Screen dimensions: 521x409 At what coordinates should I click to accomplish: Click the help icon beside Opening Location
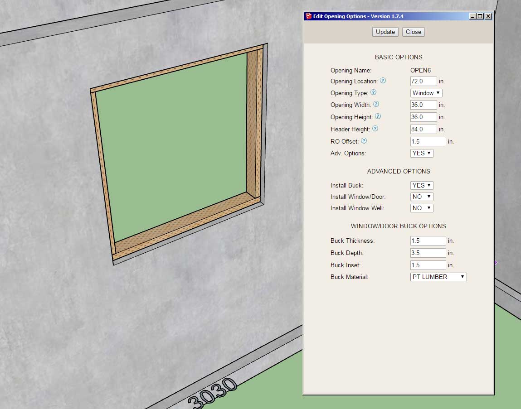(383, 81)
